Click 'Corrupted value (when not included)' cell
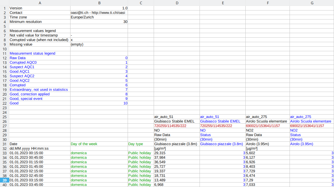The image size is (334, 187). tap(40, 40)
